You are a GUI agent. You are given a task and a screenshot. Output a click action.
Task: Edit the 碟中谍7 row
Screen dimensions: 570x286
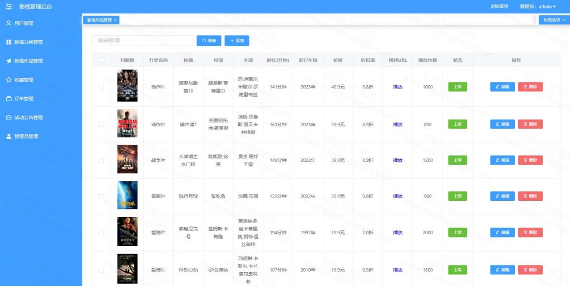click(x=503, y=124)
